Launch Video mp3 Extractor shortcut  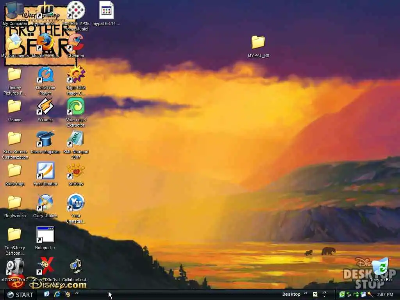pyautogui.click(x=76, y=113)
